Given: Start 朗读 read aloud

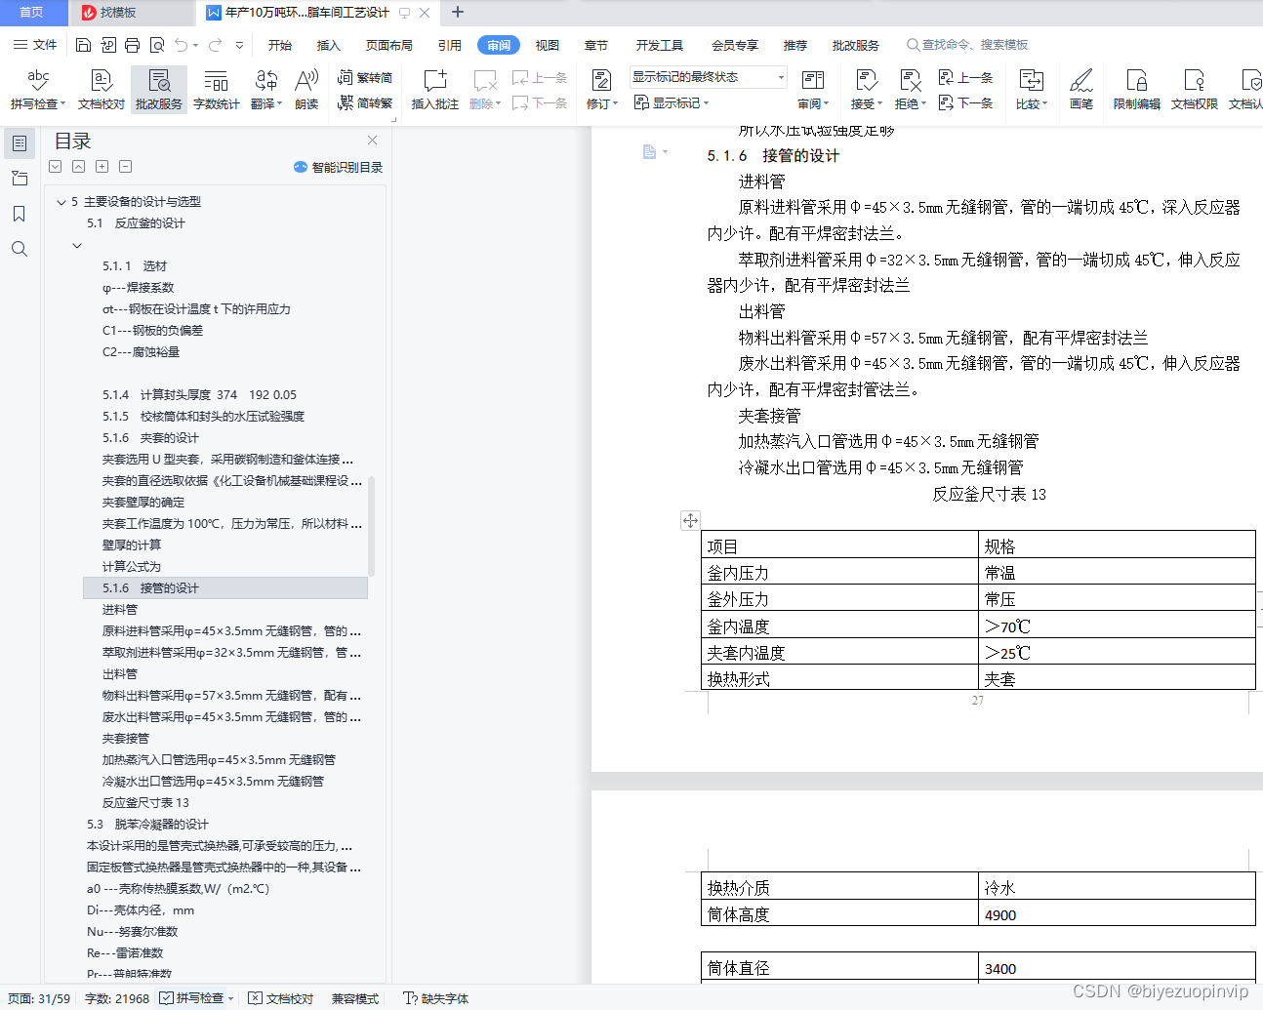Looking at the screenshot, I should coord(306,89).
